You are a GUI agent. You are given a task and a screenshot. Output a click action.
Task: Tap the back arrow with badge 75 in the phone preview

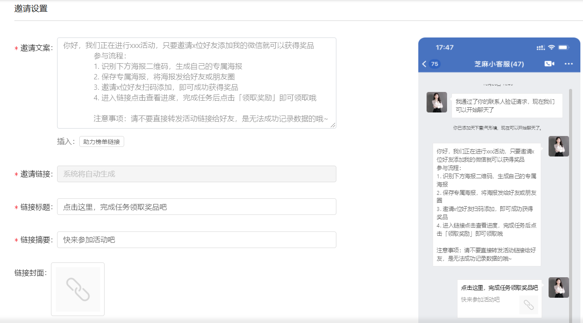point(430,64)
